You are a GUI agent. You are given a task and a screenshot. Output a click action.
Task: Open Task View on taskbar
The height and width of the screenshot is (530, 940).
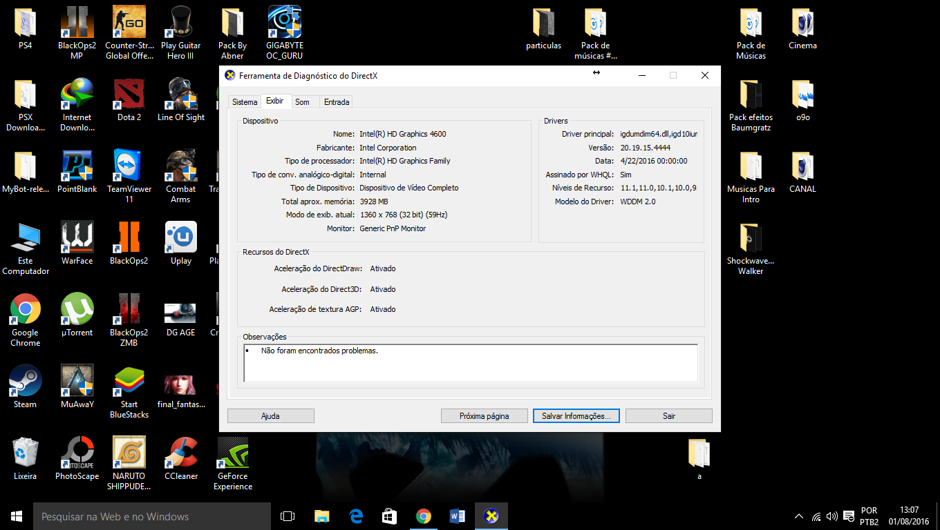(288, 516)
